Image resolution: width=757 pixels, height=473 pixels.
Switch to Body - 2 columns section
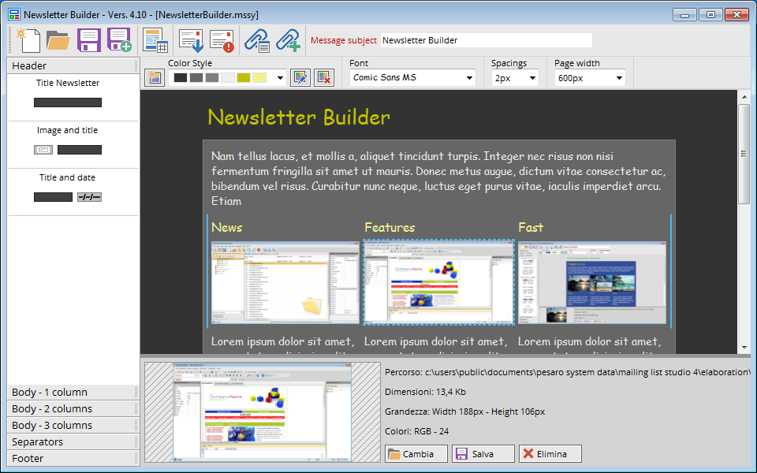click(x=73, y=409)
